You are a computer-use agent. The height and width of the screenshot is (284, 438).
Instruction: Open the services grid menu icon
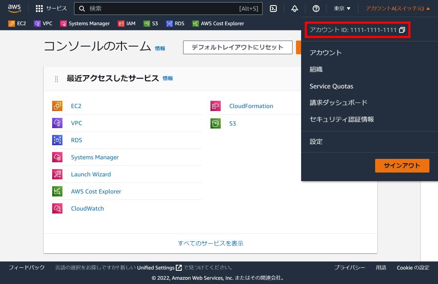click(39, 9)
